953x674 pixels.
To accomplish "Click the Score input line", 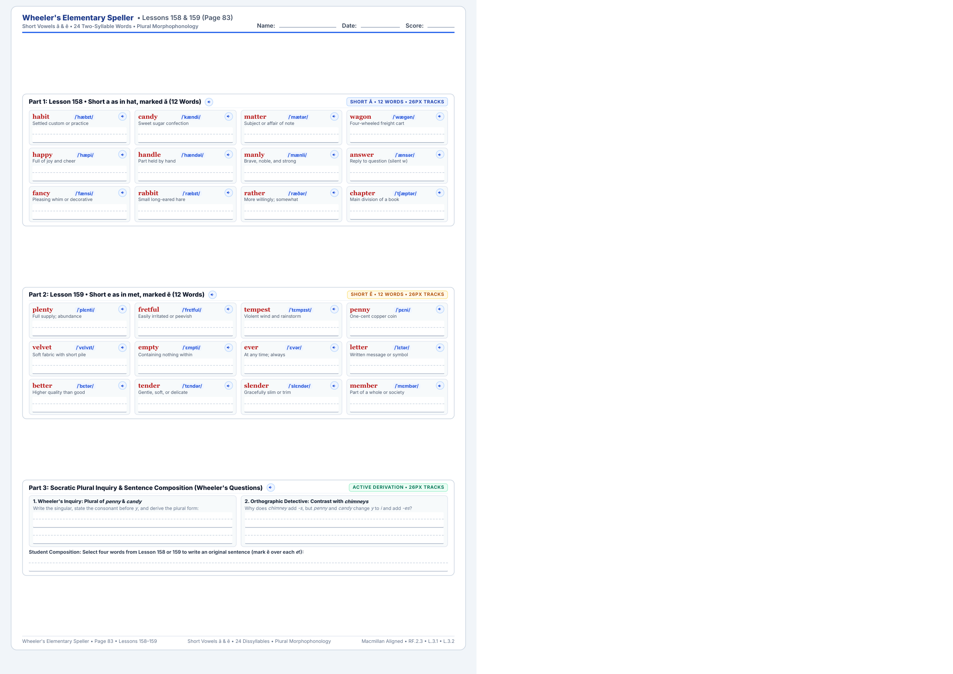I will point(441,25).
